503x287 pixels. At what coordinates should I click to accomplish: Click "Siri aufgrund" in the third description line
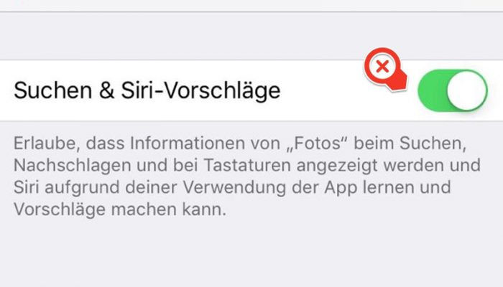(66, 187)
